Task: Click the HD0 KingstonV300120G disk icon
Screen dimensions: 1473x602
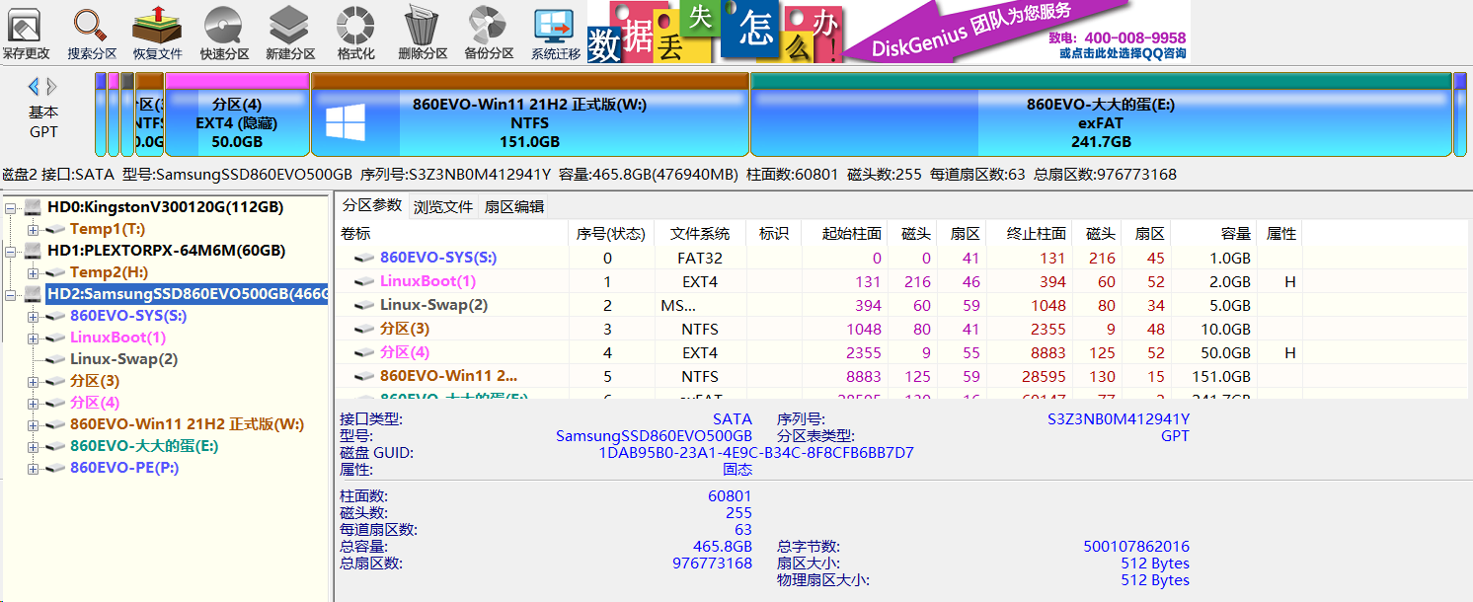Action: (x=34, y=207)
